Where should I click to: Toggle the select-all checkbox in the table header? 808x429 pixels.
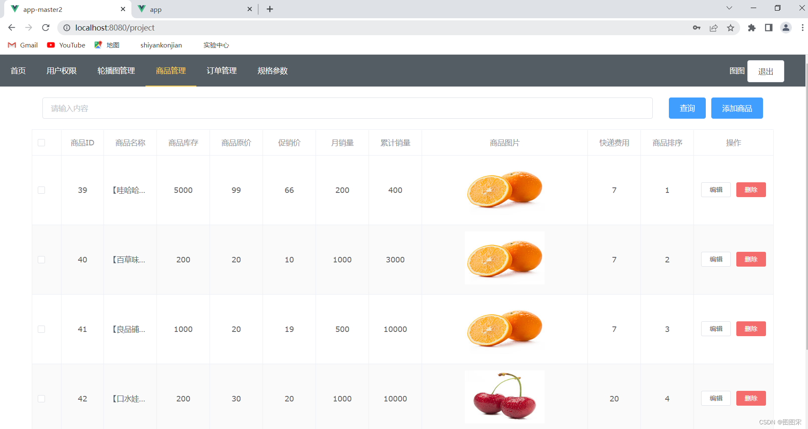click(41, 142)
